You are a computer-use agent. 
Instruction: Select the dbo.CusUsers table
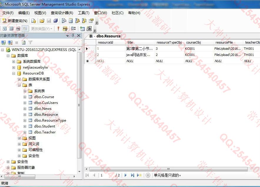click(46, 103)
